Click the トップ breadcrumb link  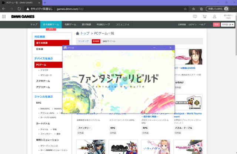tap(85, 33)
